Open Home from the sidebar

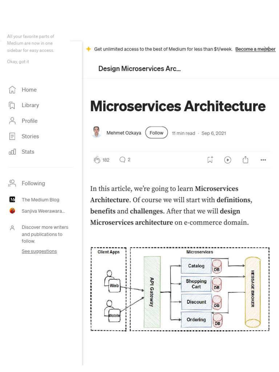click(x=29, y=90)
